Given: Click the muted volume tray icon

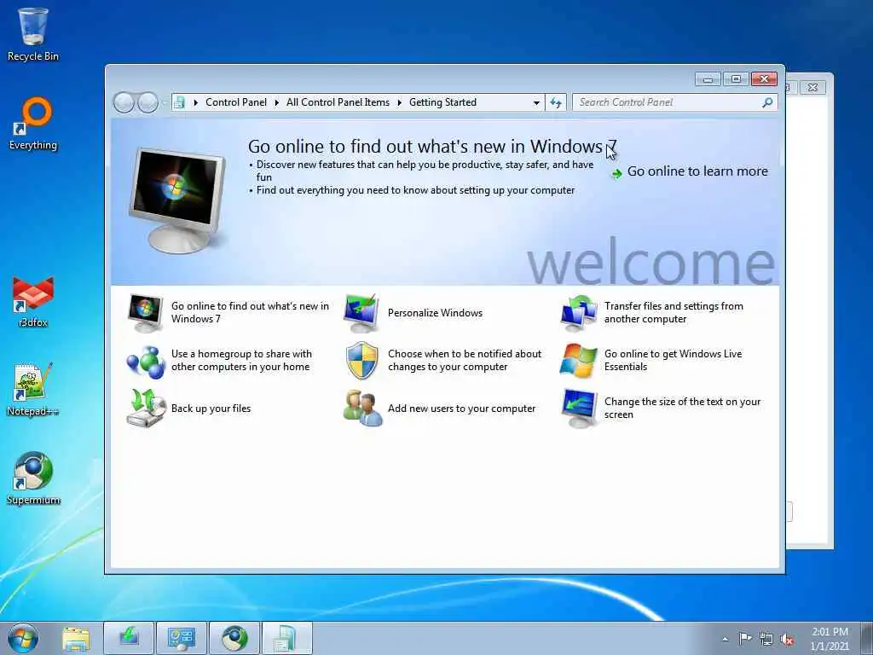Looking at the screenshot, I should click(x=787, y=640).
